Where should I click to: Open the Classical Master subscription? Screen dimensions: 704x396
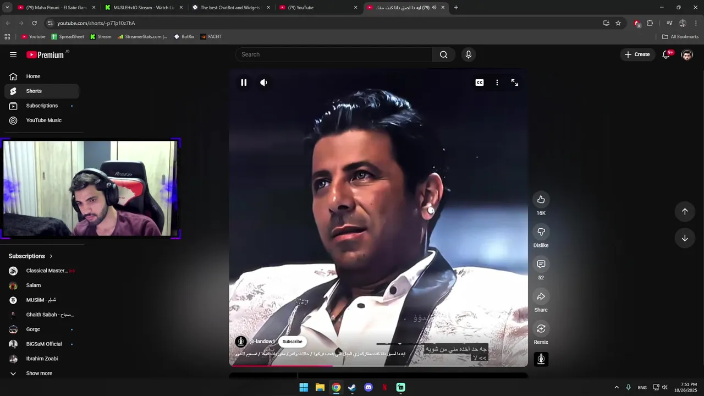(42, 271)
